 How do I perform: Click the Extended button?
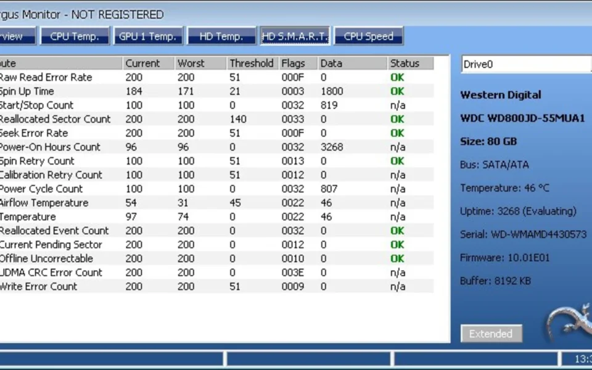(491, 334)
